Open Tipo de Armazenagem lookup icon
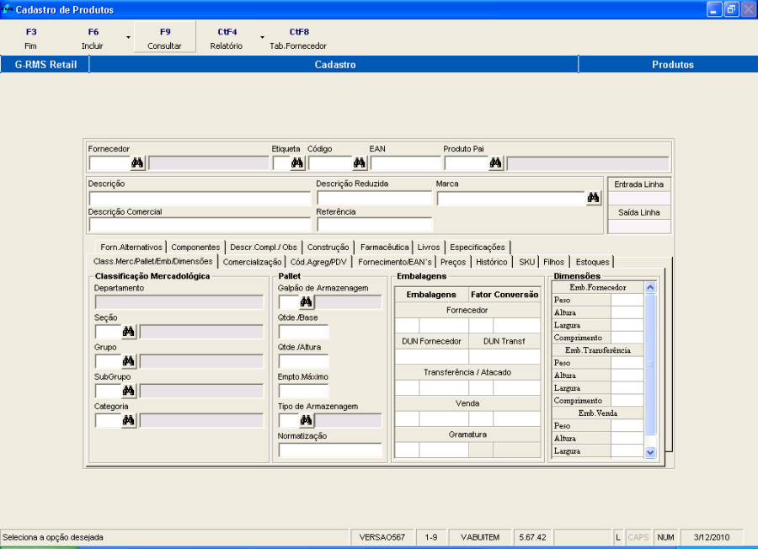The width and height of the screenshot is (758, 549). 306,420
